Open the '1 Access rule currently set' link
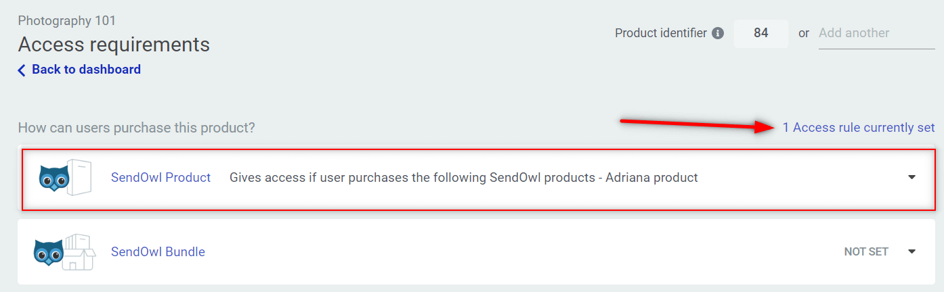Image resolution: width=944 pixels, height=292 pixels. (858, 128)
